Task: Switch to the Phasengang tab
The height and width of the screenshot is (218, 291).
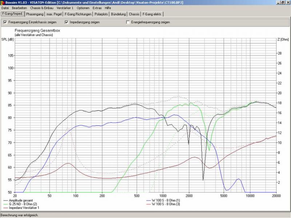Action: tap(35, 14)
